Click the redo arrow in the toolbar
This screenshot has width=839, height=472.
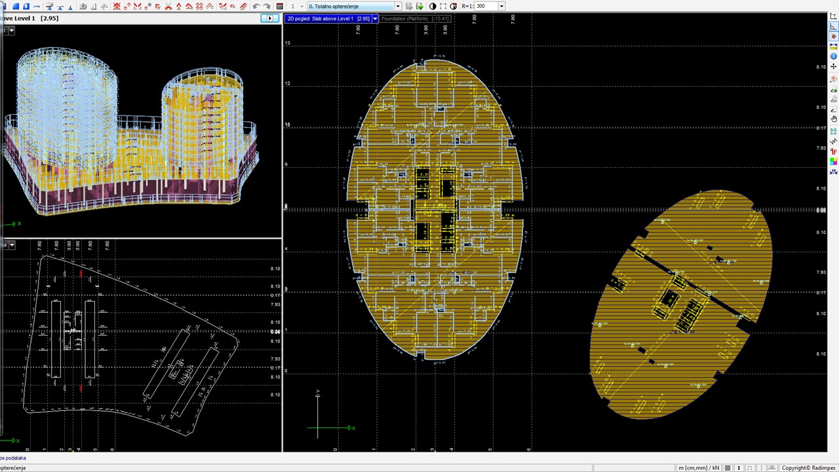pos(267,7)
